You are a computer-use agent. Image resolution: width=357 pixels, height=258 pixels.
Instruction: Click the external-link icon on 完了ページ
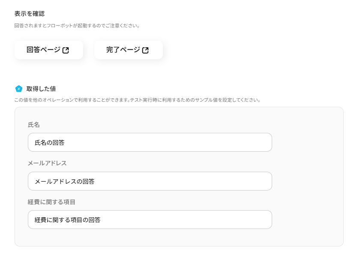145,50
